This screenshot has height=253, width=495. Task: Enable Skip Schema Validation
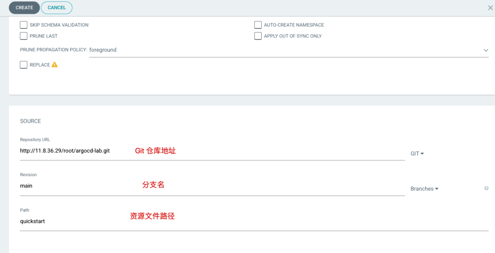pyautogui.click(x=24, y=25)
